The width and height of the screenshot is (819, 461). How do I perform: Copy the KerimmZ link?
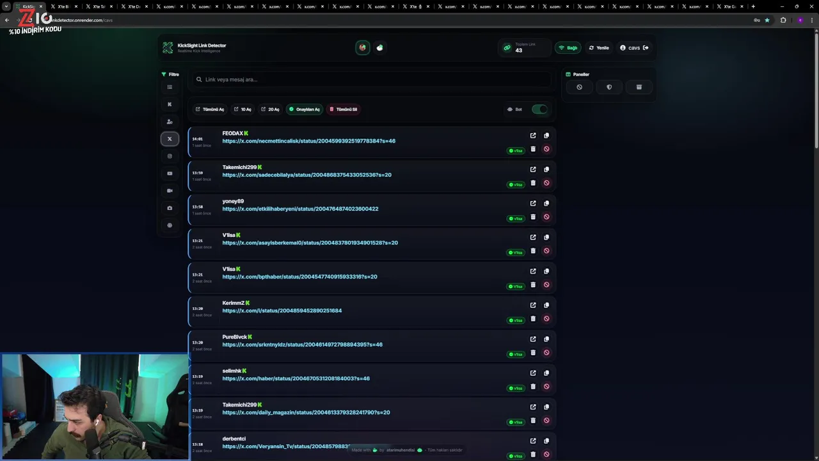coord(546,305)
